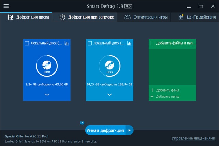Open arrow dropdown next to Умная дефраг-ция

pos(129,130)
